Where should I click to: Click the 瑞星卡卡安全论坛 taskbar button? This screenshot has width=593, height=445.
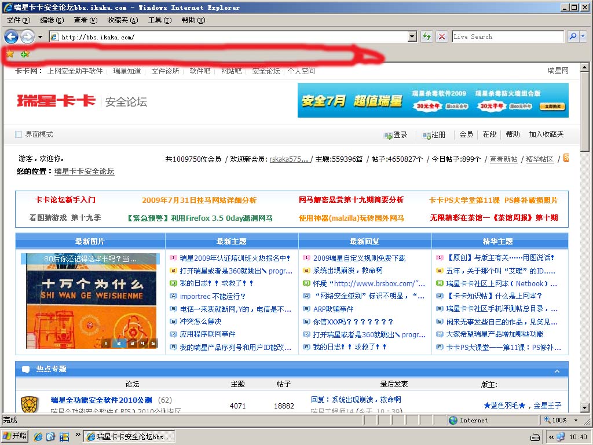[129, 436]
